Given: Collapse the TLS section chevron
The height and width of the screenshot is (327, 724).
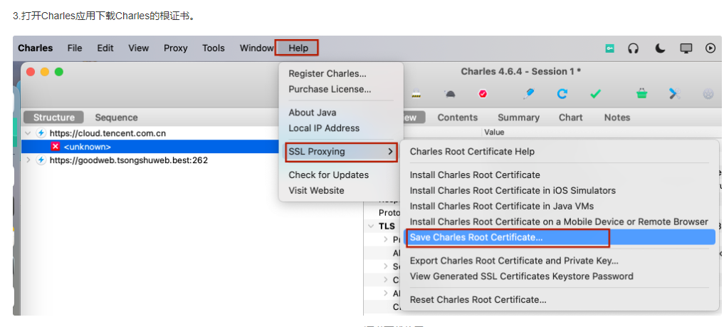Looking at the screenshot, I should point(371,227).
